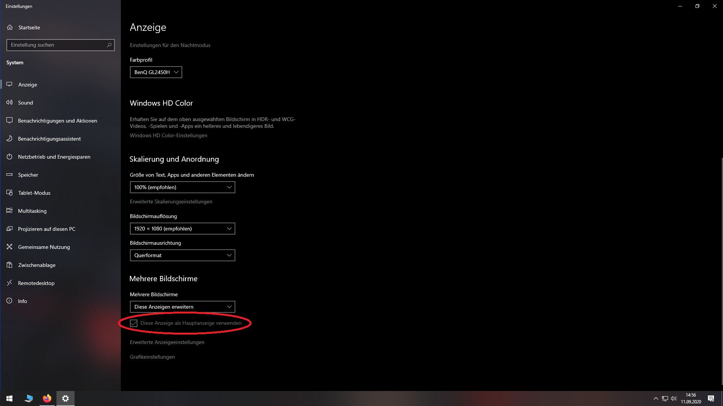Click the Tablet-Modus icon

pyautogui.click(x=9, y=193)
